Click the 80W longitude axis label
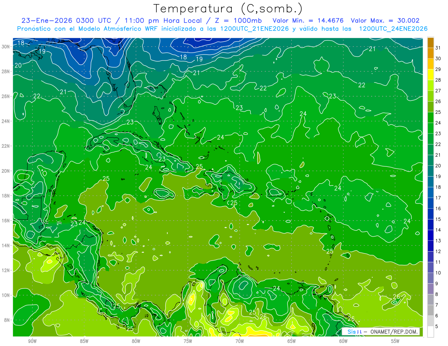Image resolution: width=448 pixels, height=346 pixels. 136,341
